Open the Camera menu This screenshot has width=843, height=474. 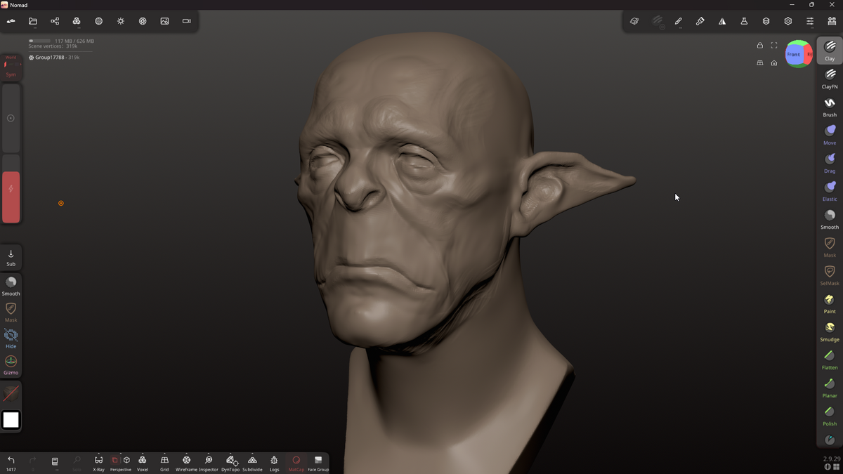186,21
